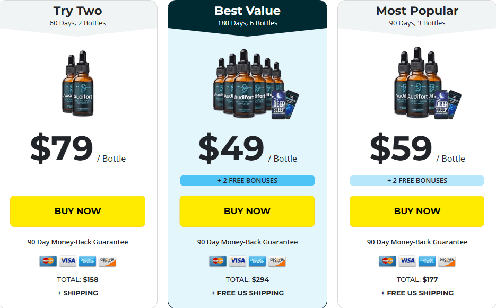Click American Express icon in Best Value card
Viewport: 496px width, 308px height.
pos(257,261)
